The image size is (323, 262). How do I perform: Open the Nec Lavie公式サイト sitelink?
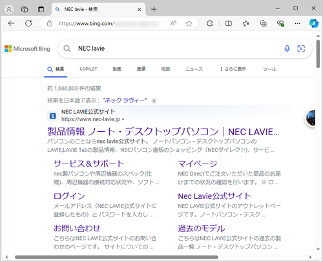pyautogui.click(x=214, y=196)
